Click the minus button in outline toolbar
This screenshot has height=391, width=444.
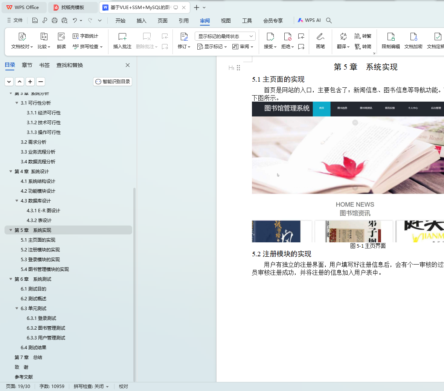pyautogui.click(x=41, y=82)
